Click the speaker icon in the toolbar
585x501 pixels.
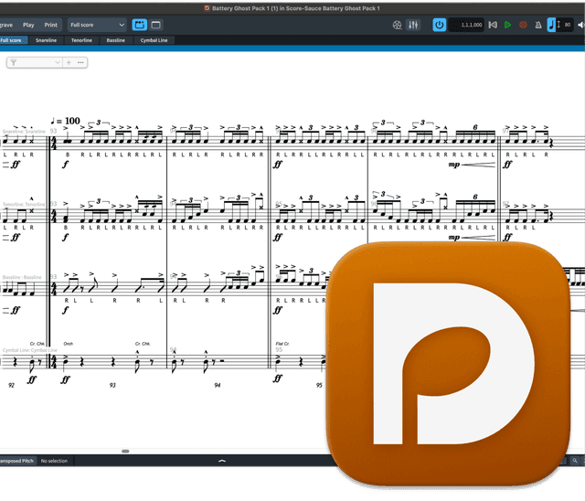pos(581,25)
